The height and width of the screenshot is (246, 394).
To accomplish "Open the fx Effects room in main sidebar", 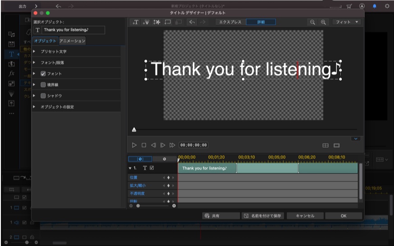I will pyautogui.click(x=11, y=74).
